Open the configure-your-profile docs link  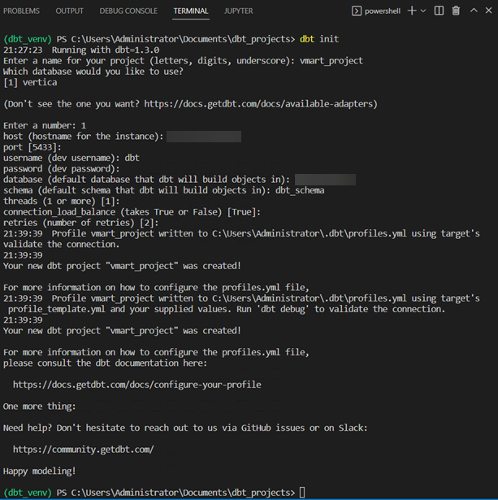tap(137, 385)
